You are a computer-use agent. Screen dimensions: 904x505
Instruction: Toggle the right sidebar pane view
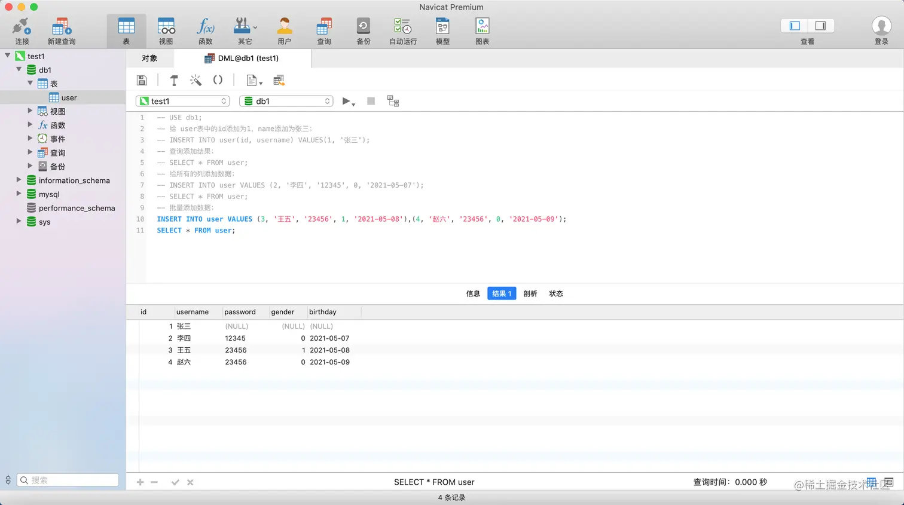click(x=820, y=26)
